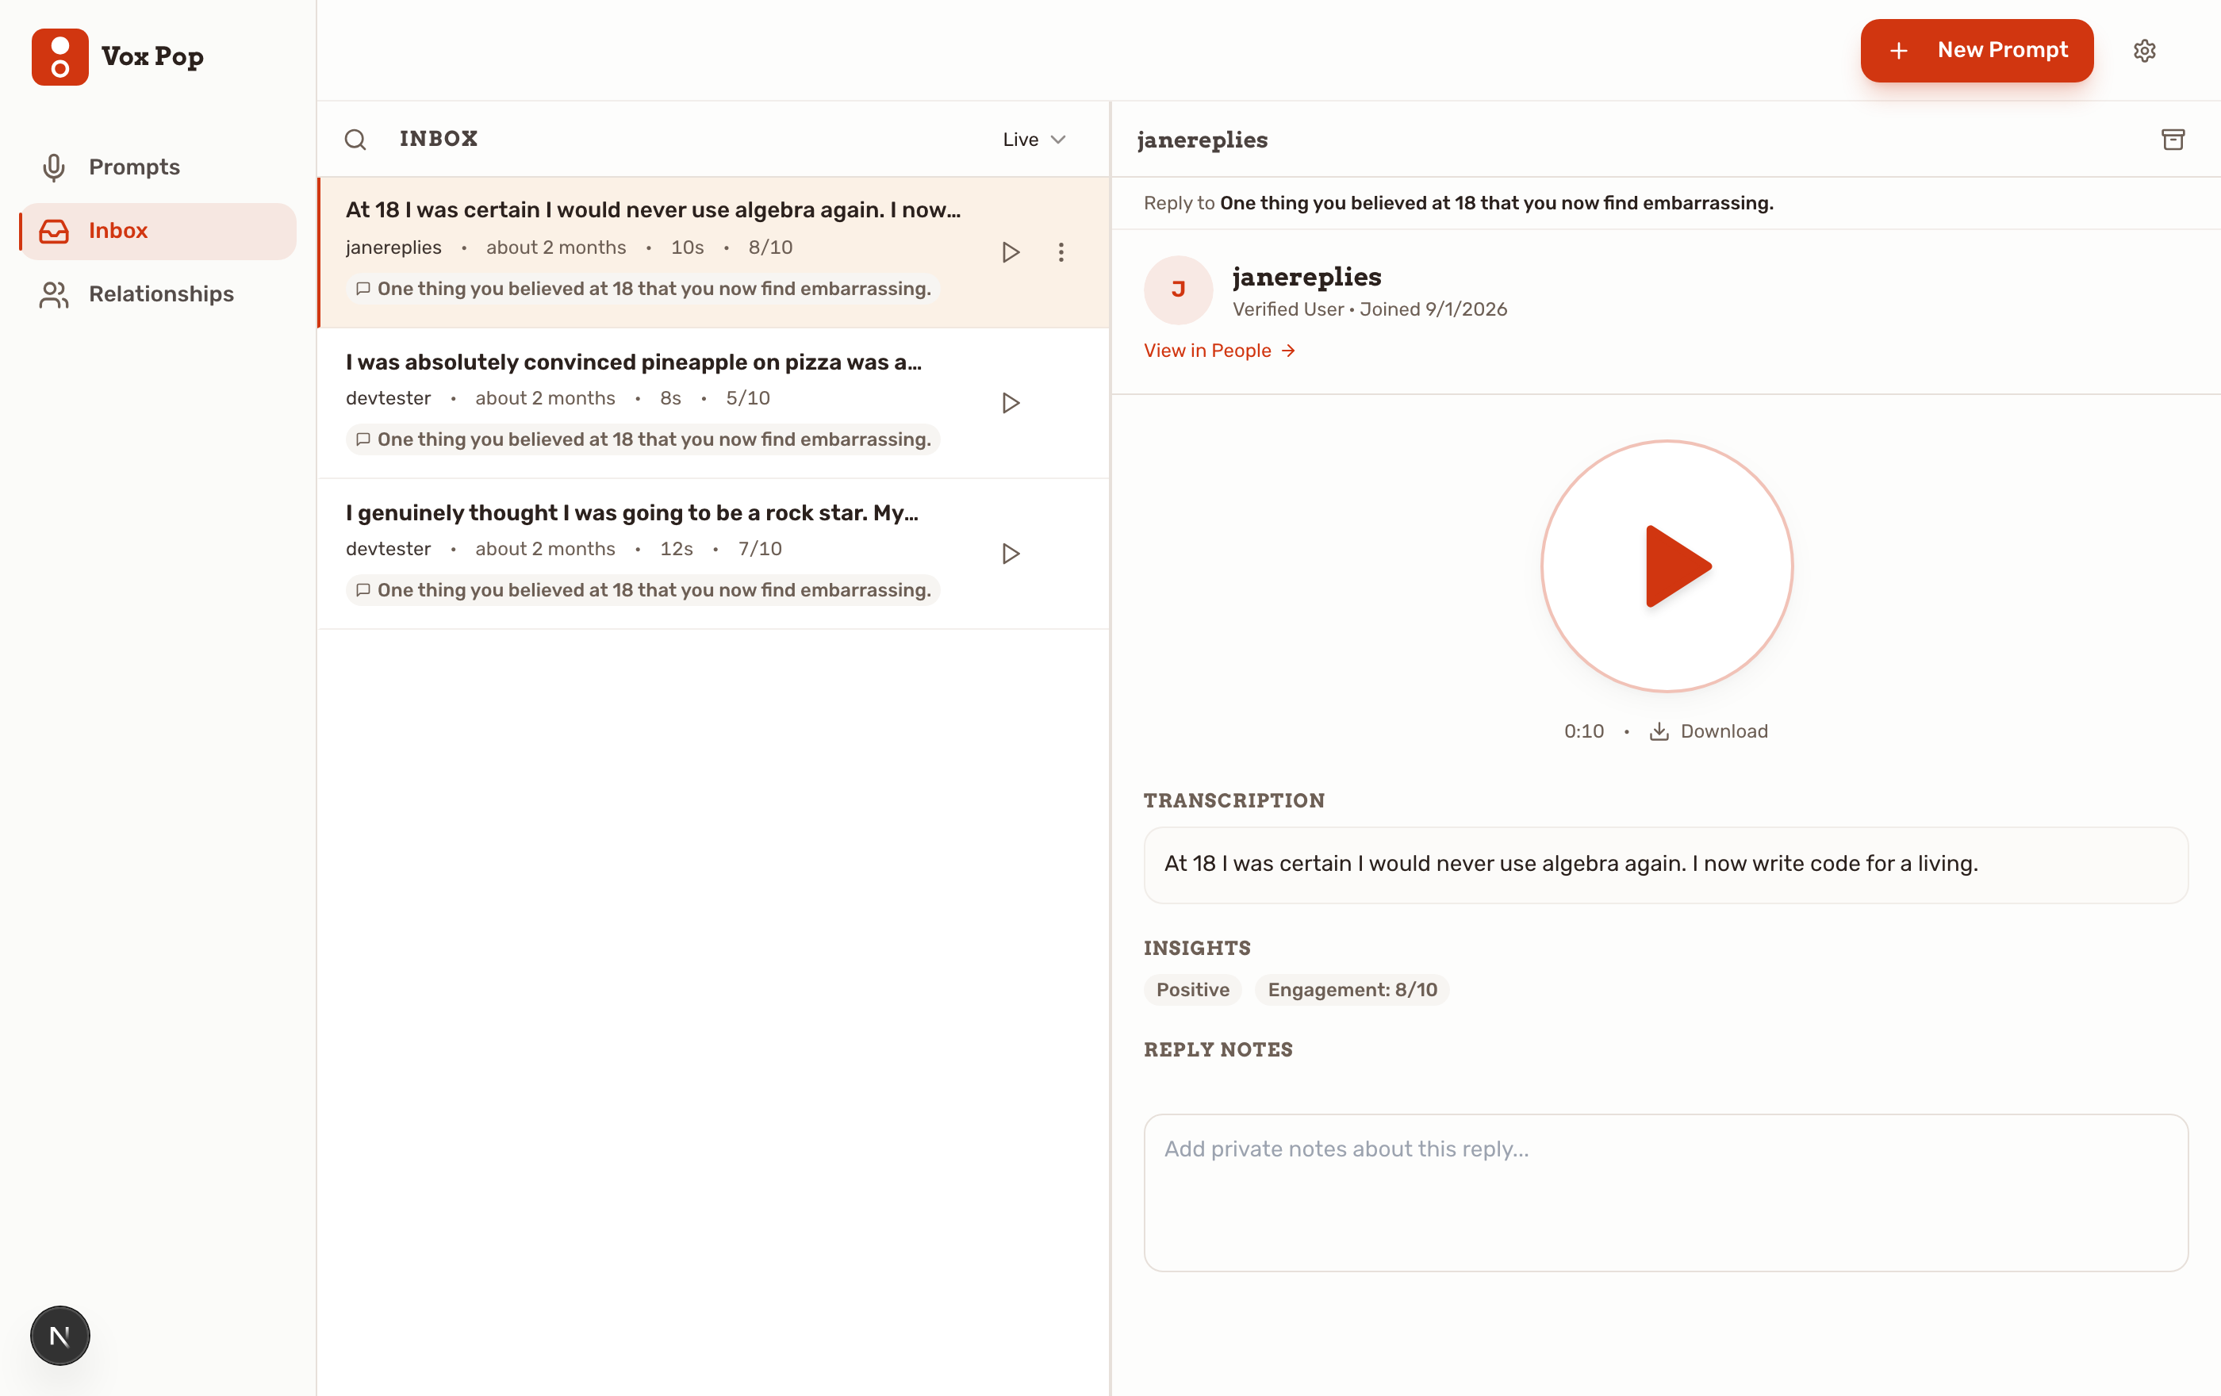Select the rock star reply row
The height and width of the screenshot is (1396, 2221).
[714, 553]
